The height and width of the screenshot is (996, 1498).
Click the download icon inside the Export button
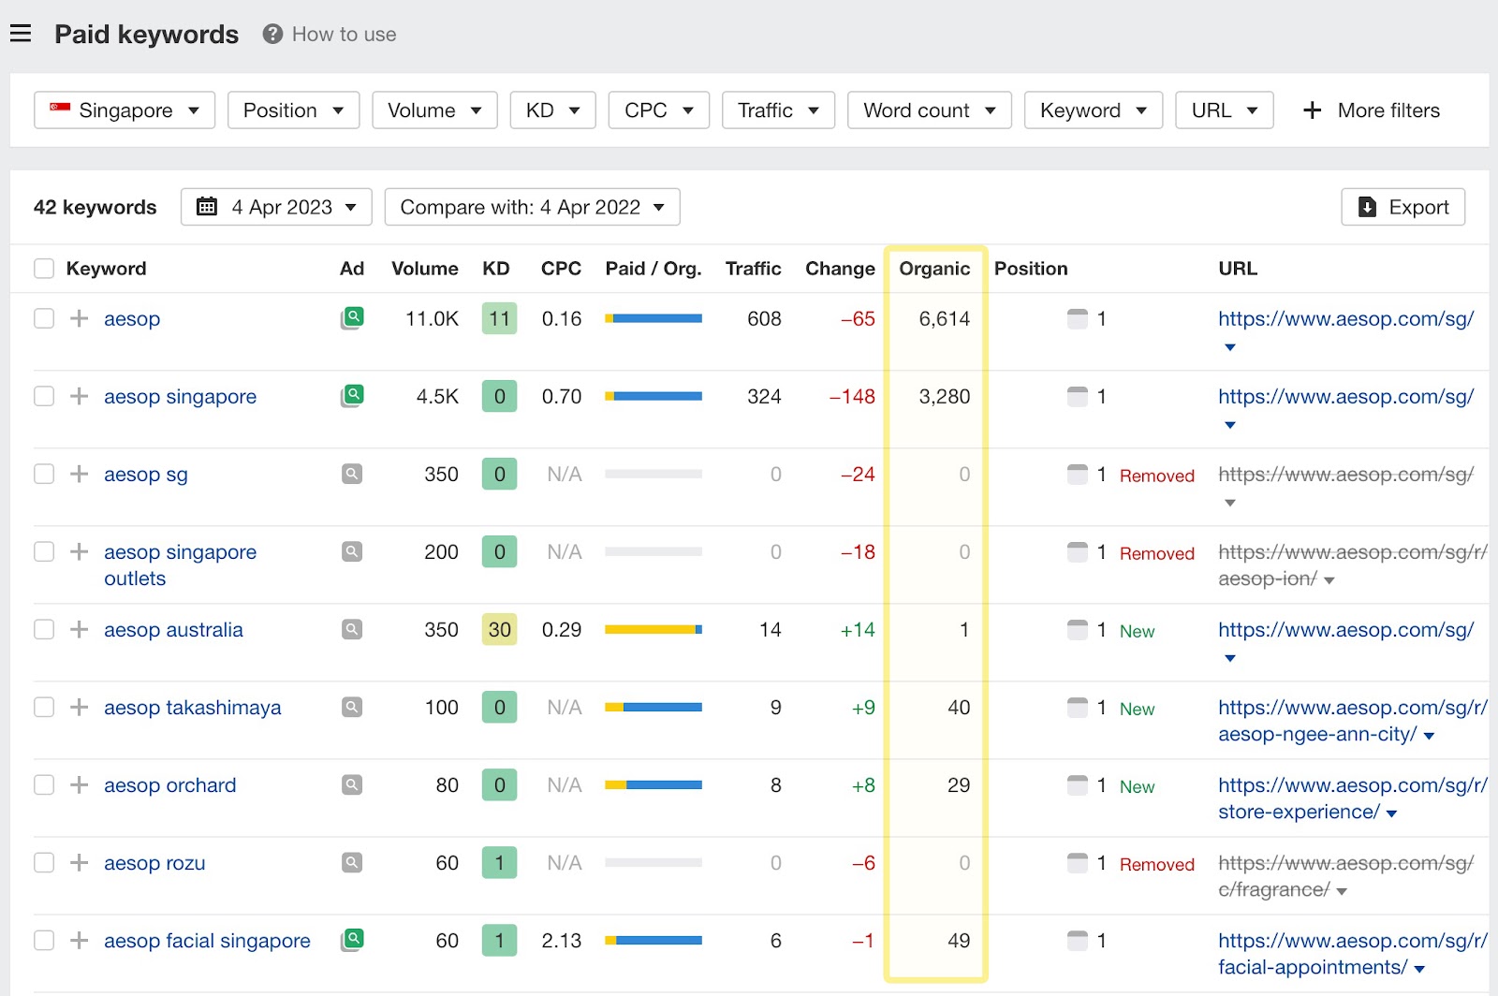point(1367,207)
